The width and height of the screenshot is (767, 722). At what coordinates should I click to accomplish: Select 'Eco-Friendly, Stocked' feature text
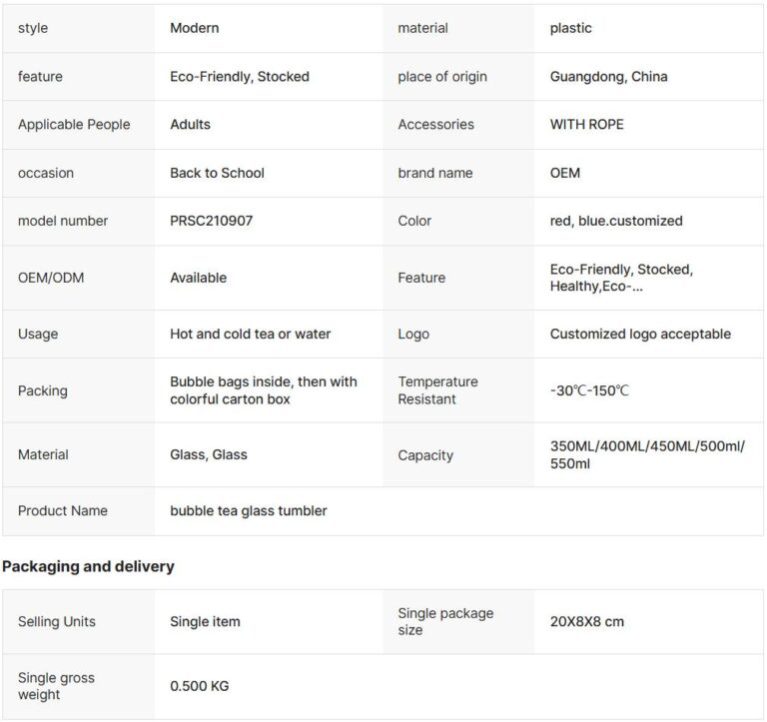(x=240, y=76)
